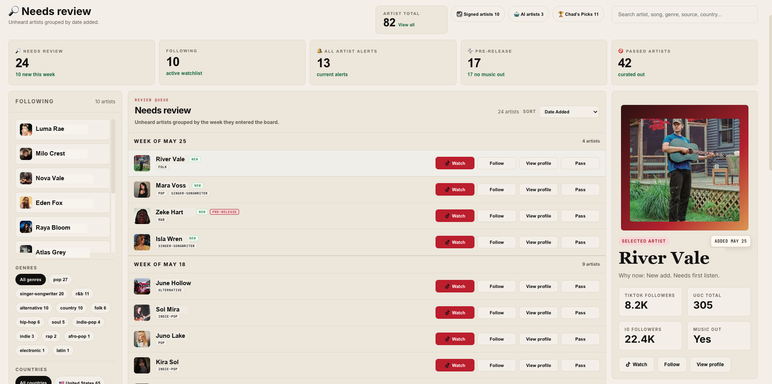Click View all under Artist Total

tap(406, 25)
